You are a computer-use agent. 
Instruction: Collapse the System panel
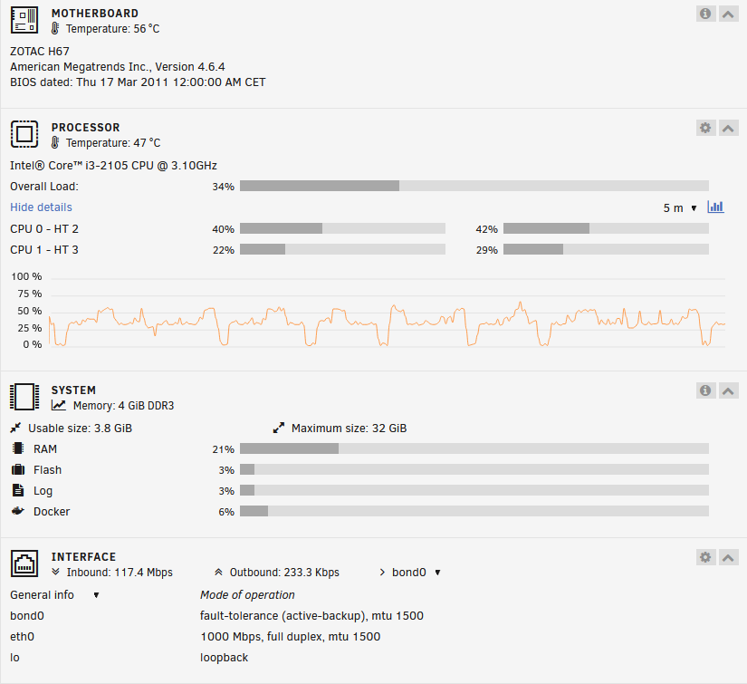pyautogui.click(x=728, y=390)
